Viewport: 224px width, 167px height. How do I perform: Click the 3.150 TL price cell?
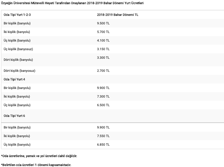[x=103, y=49]
